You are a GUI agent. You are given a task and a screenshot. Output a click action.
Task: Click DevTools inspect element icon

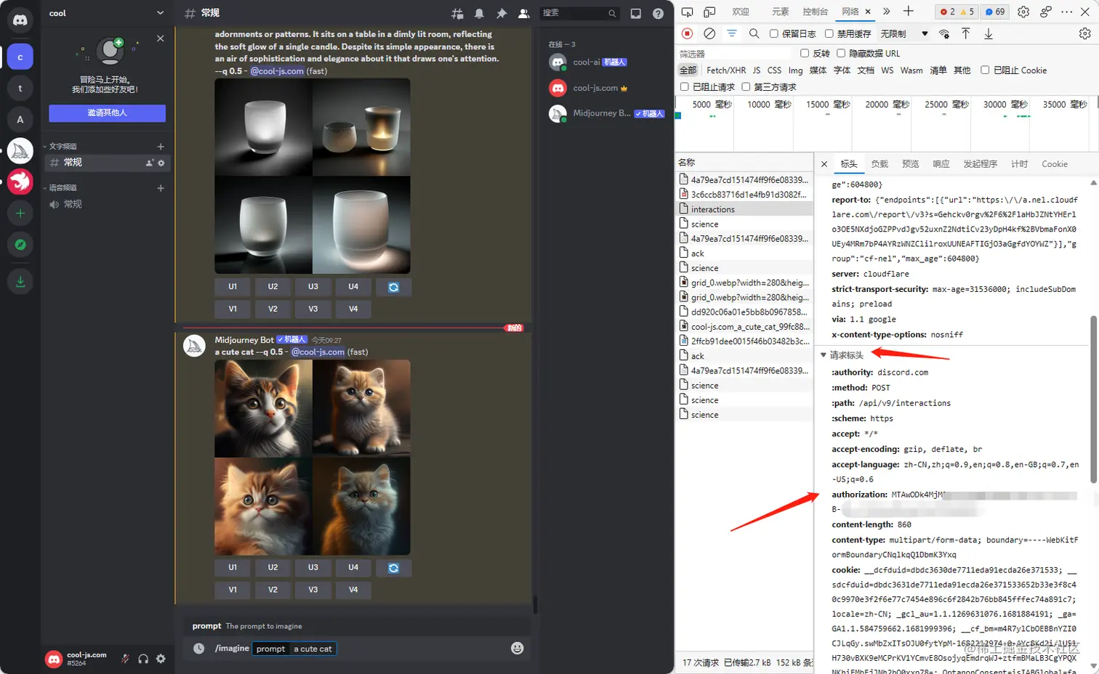[687, 12]
